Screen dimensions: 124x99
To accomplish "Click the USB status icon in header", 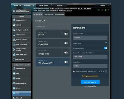I will (109, 10).
